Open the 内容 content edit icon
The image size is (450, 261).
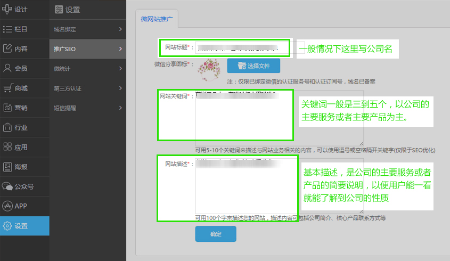(x=7, y=48)
